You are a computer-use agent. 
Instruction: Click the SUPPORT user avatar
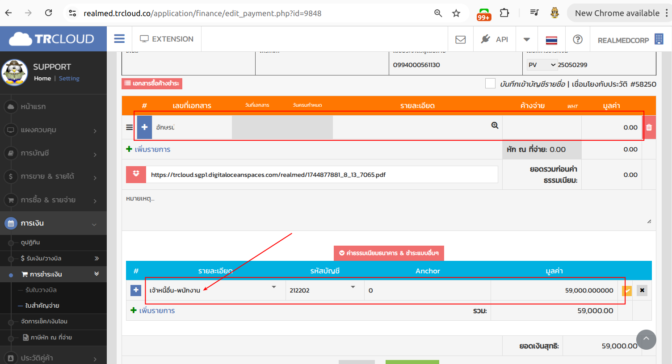15,72
